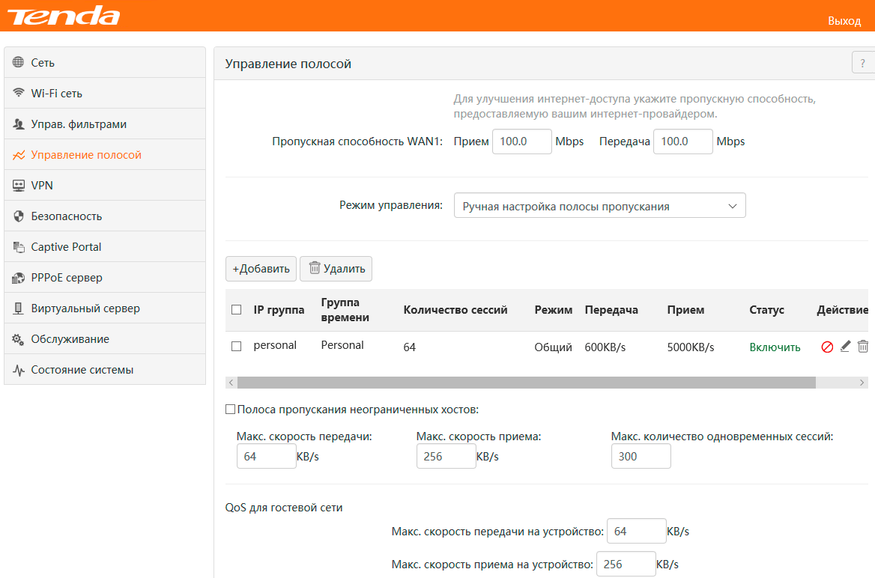Click the Wi-Fi signal icon in sidebar
The height and width of the screenshot is (578, 875).
click(x=19, y=93)
